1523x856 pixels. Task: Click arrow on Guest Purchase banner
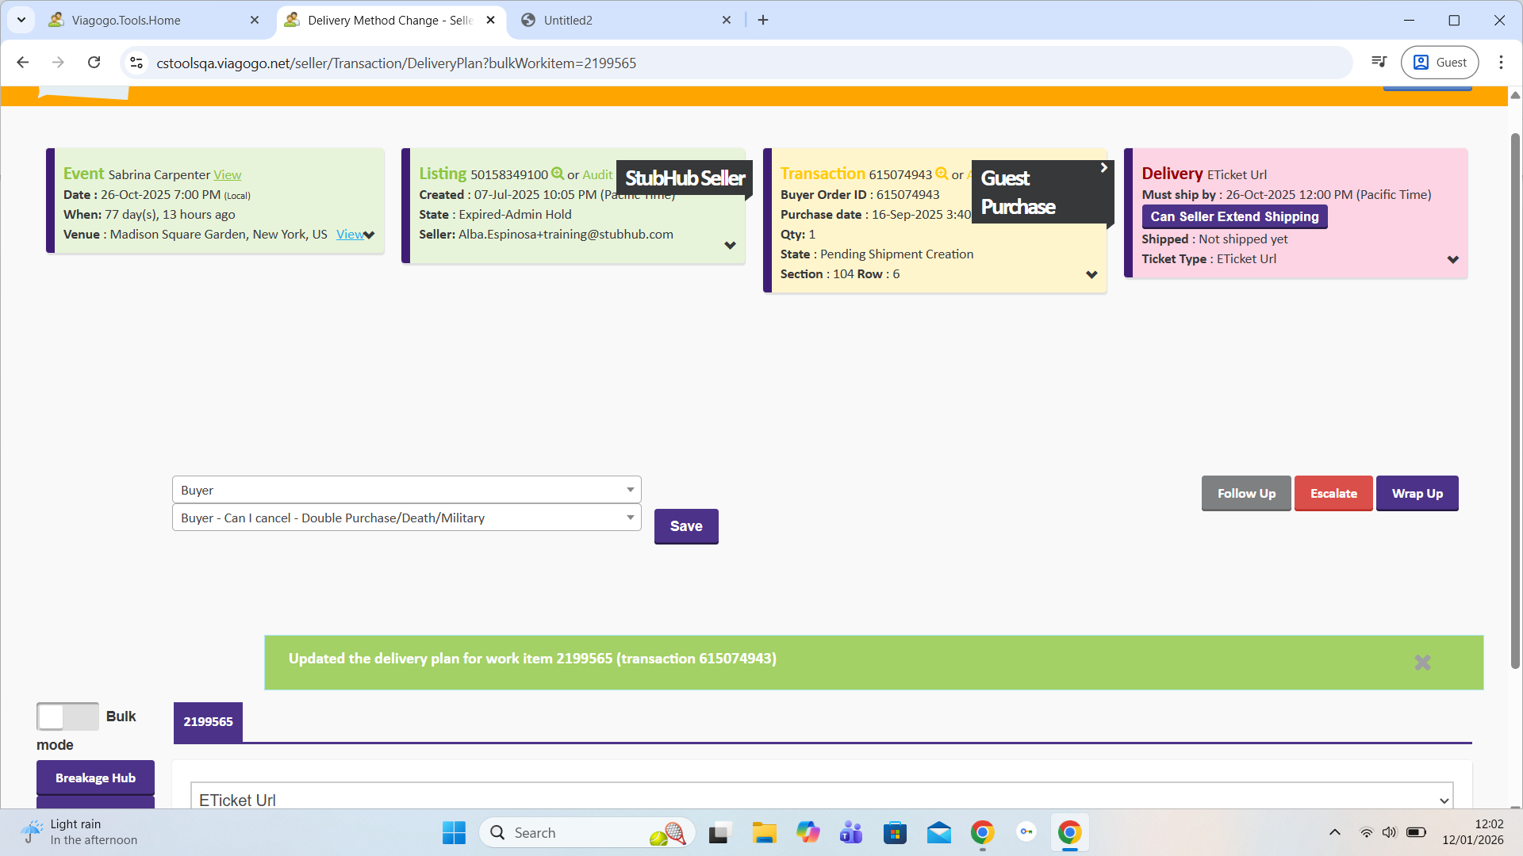[1103, 168]
